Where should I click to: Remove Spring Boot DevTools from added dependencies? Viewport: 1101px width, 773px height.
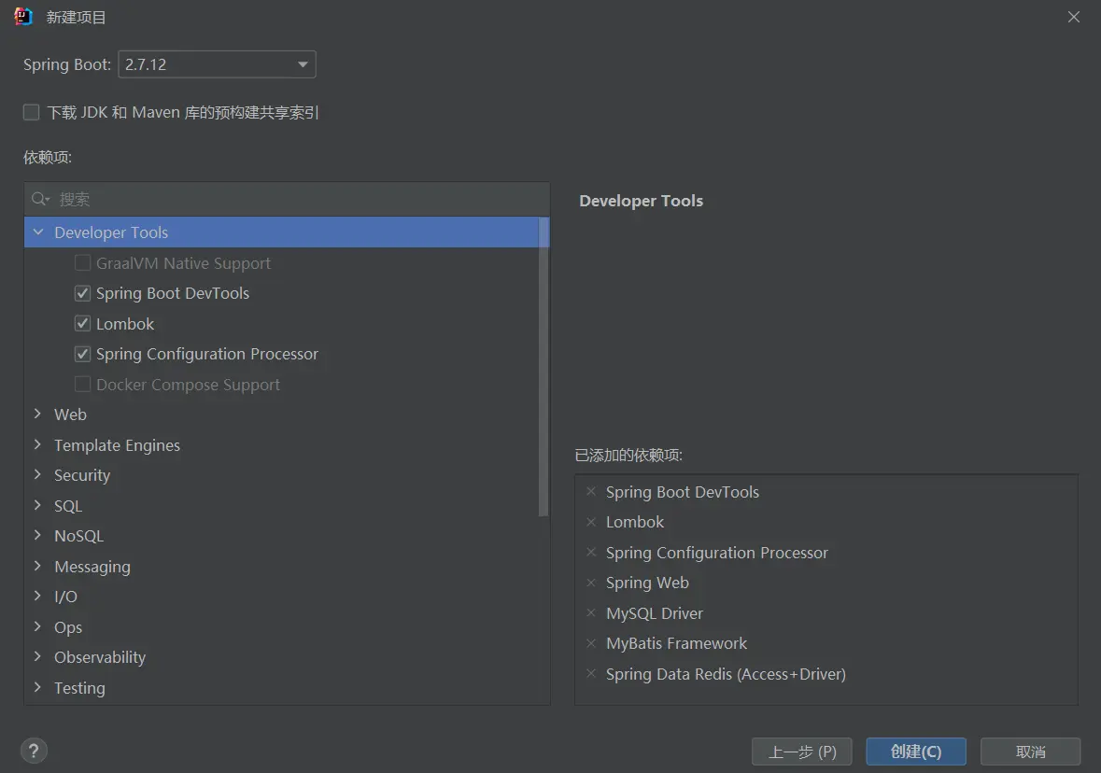pyautogui.click(x=591, y=491)
